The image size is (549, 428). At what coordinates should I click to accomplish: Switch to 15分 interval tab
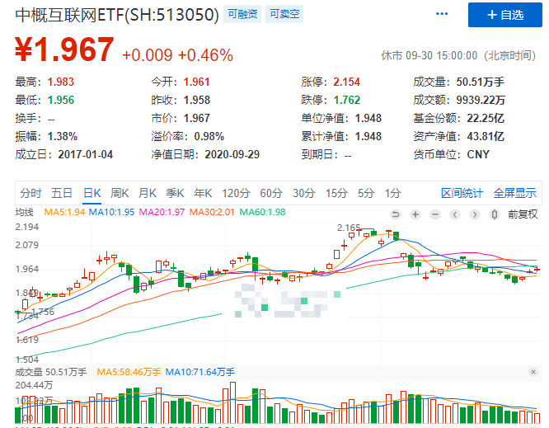[336, 193]
